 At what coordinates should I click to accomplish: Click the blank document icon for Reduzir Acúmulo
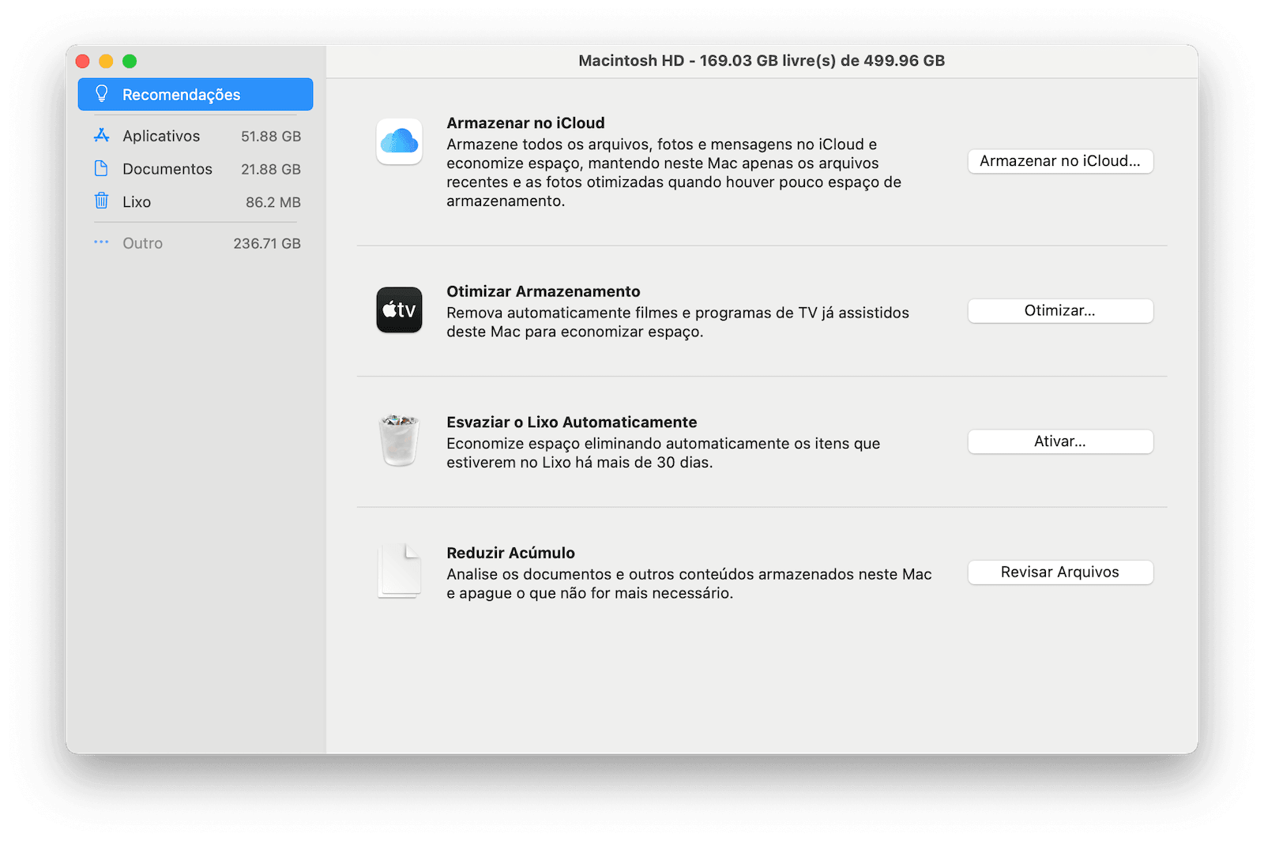(399, 571)
